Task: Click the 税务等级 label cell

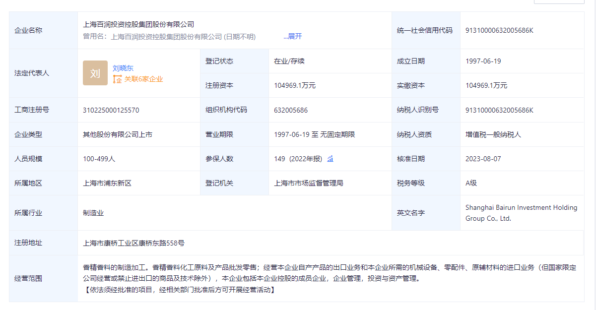Action: click(x=426, y=183)
